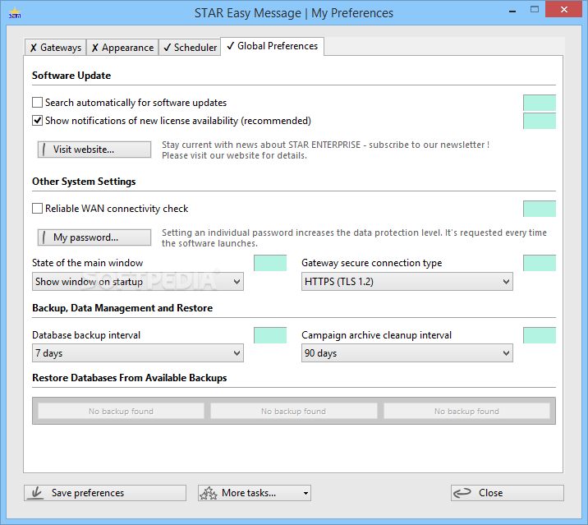Click first No backup found button

(x=121, y=412)
